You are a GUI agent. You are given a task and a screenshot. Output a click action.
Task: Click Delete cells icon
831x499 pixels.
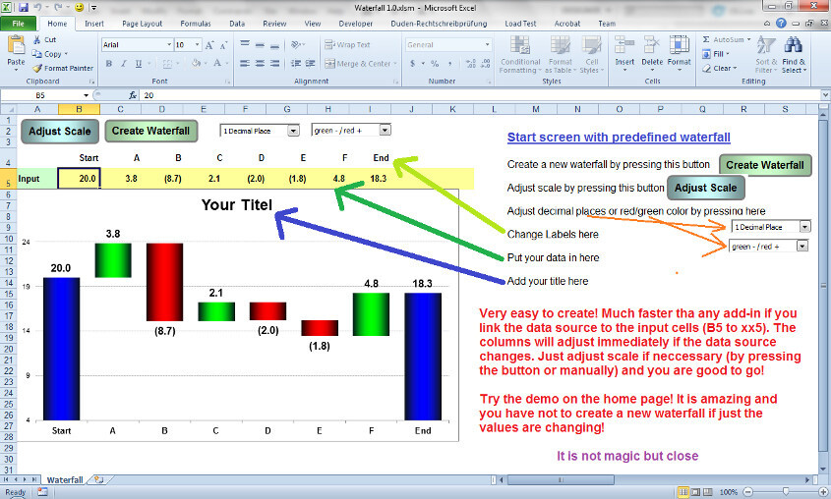pos(652,44)
